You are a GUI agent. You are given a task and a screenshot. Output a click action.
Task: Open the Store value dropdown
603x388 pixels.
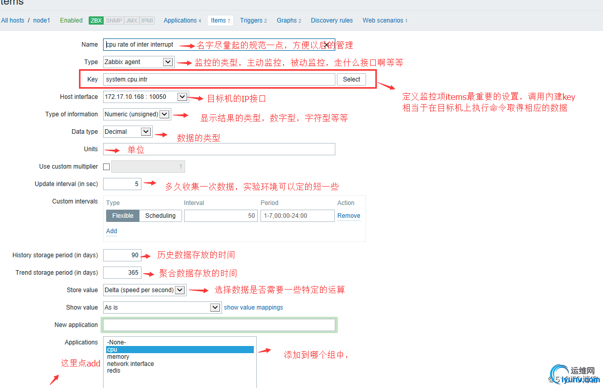145,290
